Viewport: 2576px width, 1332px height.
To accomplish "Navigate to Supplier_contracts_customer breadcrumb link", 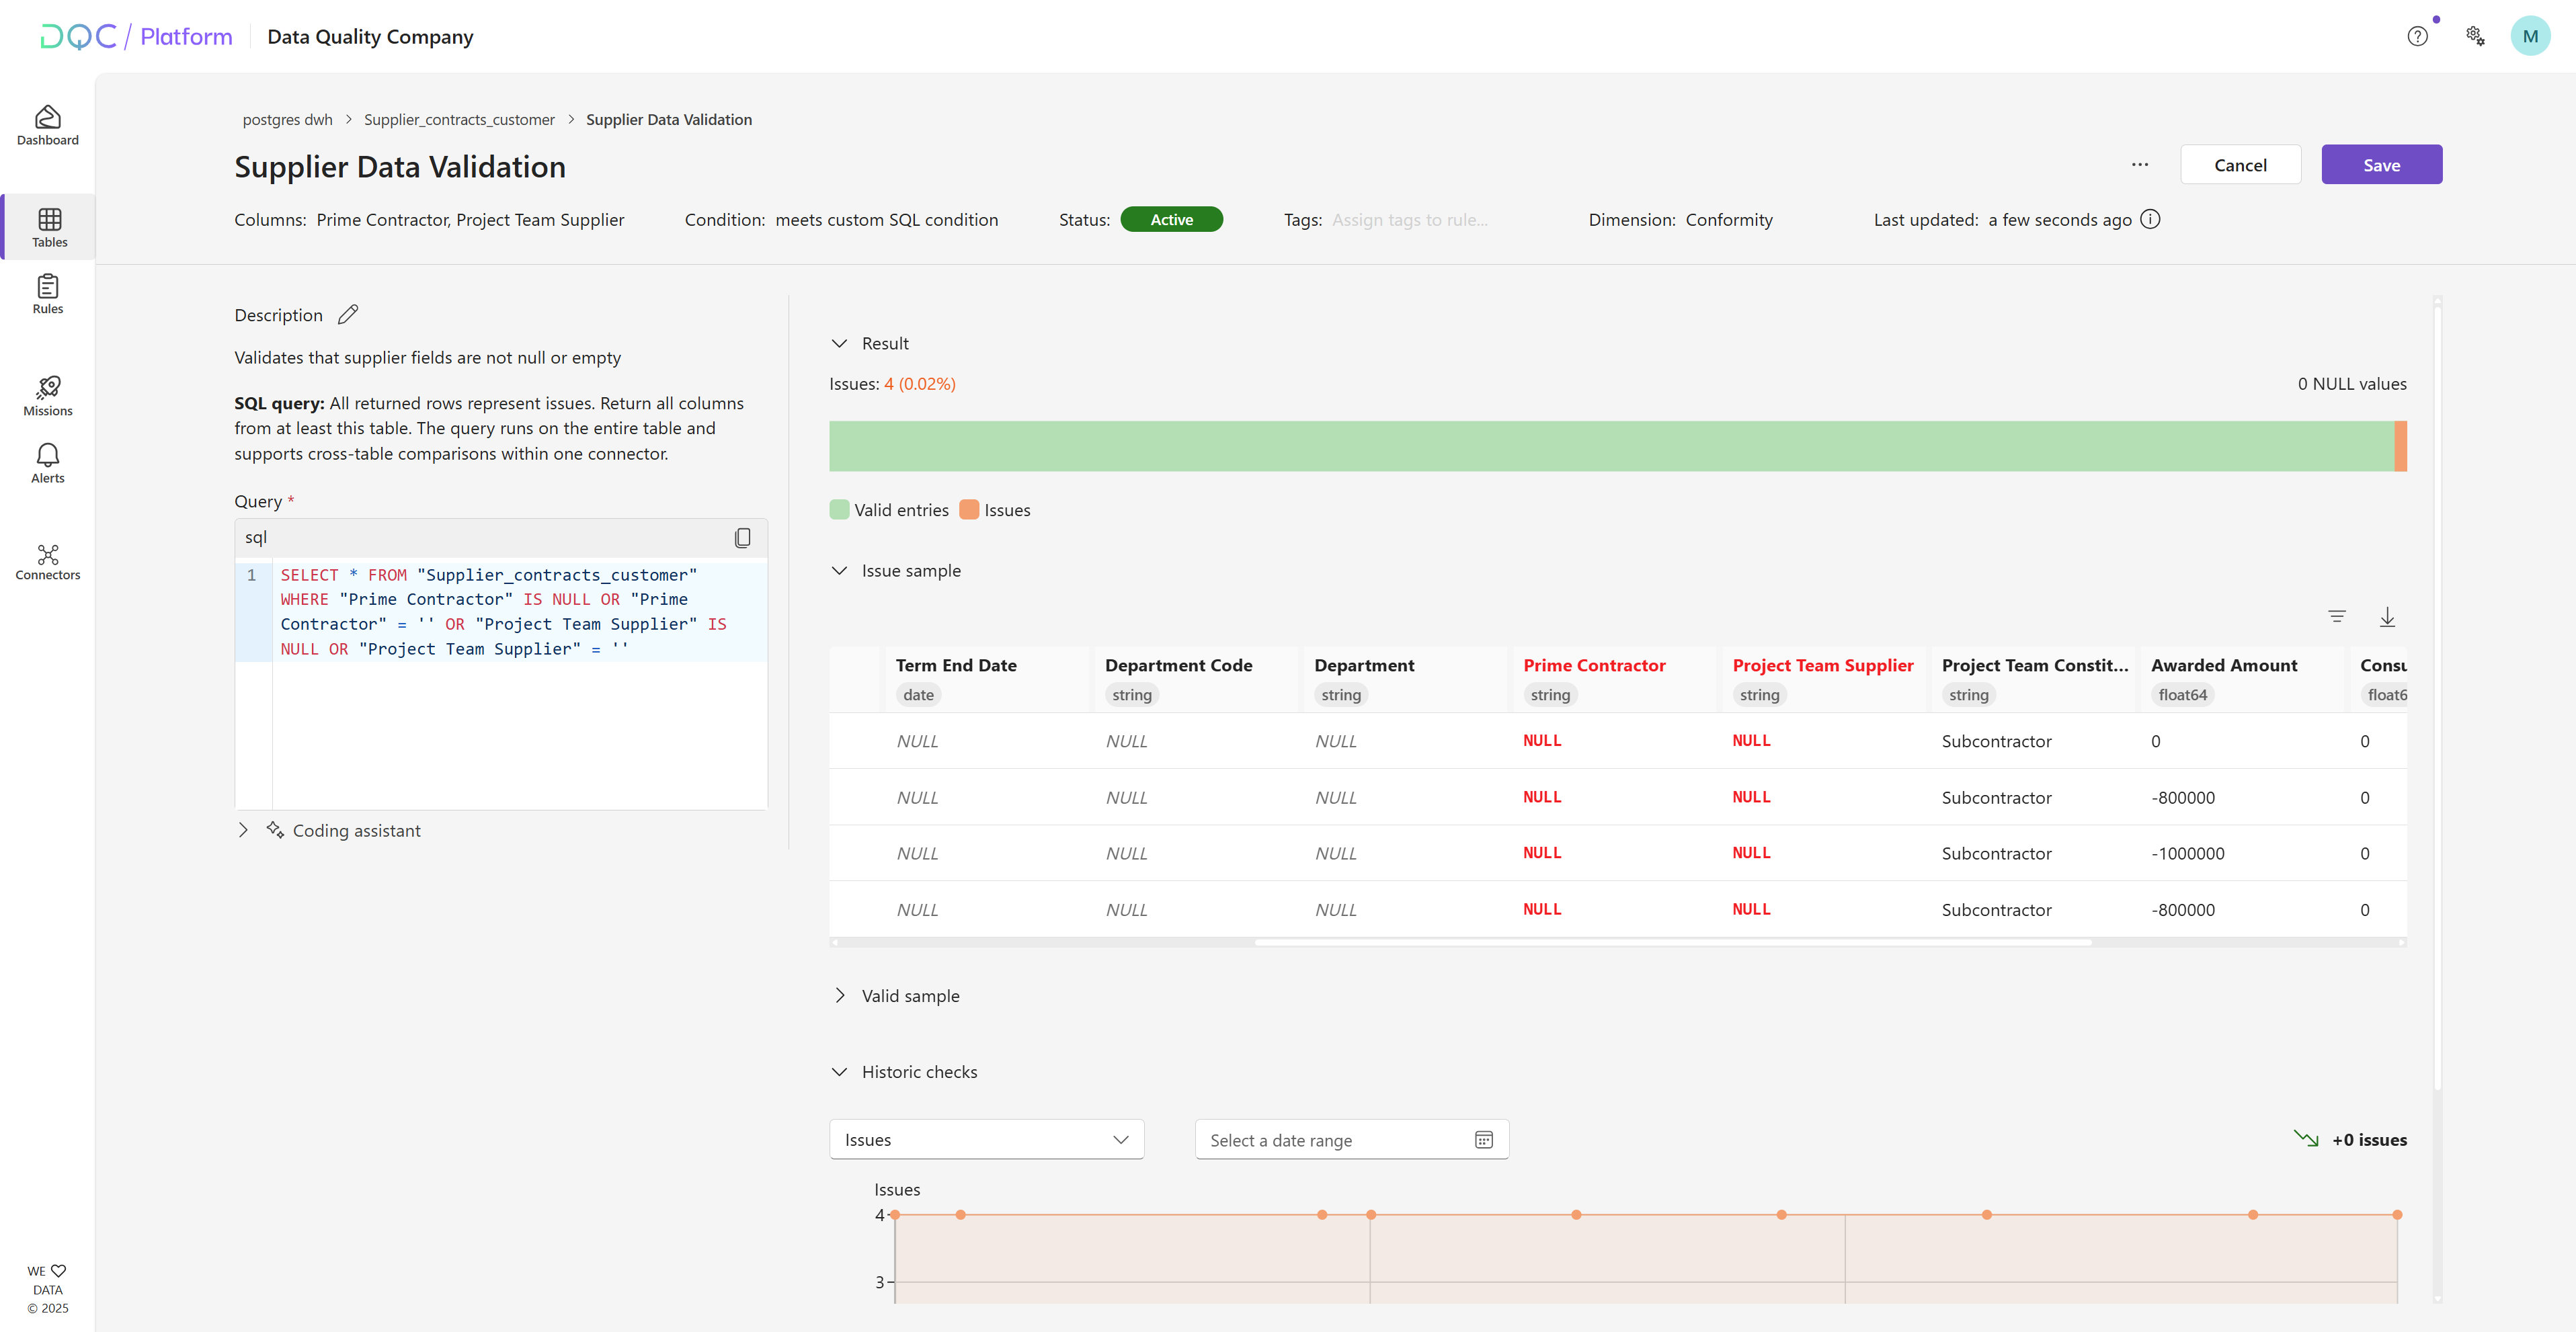I will click(459, 120).
